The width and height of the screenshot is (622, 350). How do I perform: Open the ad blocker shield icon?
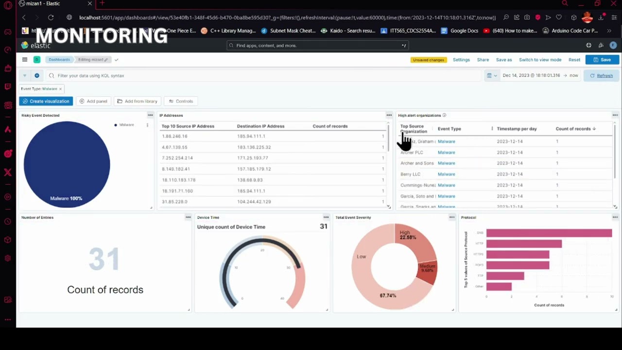(537, 17)
